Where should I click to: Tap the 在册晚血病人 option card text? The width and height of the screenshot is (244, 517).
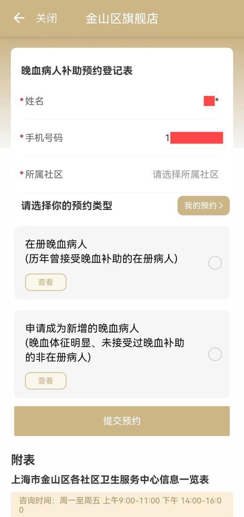(x=101, y=252)
